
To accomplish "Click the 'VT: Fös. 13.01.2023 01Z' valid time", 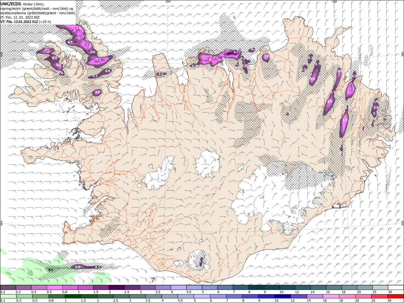I will (19, 22).
